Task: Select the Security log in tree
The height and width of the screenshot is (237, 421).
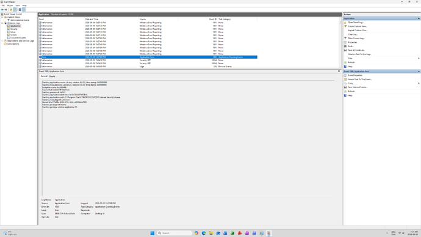Action: pos(13,29)
